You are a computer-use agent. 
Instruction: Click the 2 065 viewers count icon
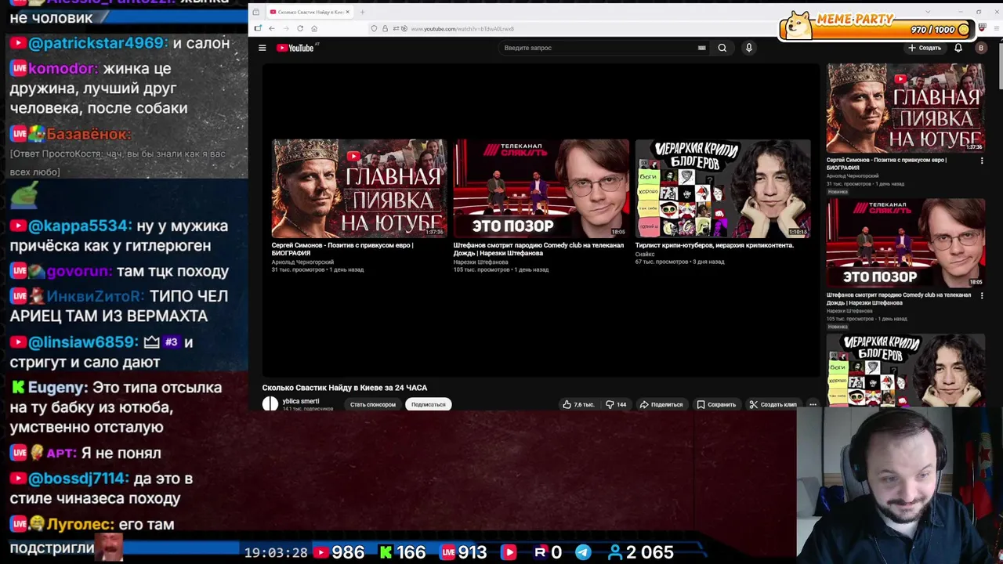pyautogui.click(x=614, y=552)
